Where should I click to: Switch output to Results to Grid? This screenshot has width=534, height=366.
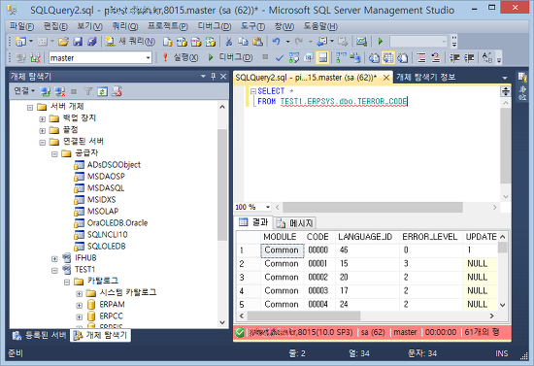point(388,58)
